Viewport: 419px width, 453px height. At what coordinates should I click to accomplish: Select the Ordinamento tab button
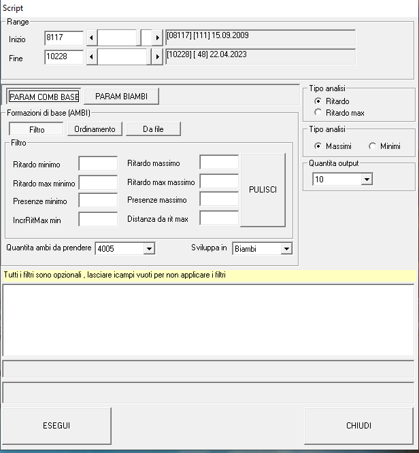95,129
